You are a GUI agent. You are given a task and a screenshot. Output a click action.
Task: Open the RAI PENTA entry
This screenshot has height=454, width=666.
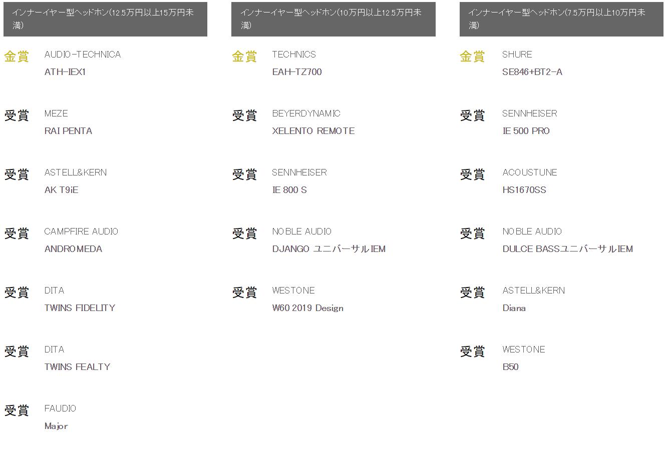(x=68, y=131)
